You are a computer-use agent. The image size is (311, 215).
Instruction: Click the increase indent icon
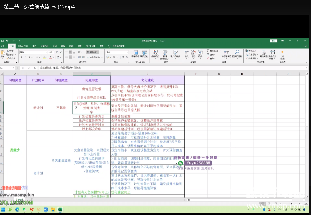[x=83, y=57]
